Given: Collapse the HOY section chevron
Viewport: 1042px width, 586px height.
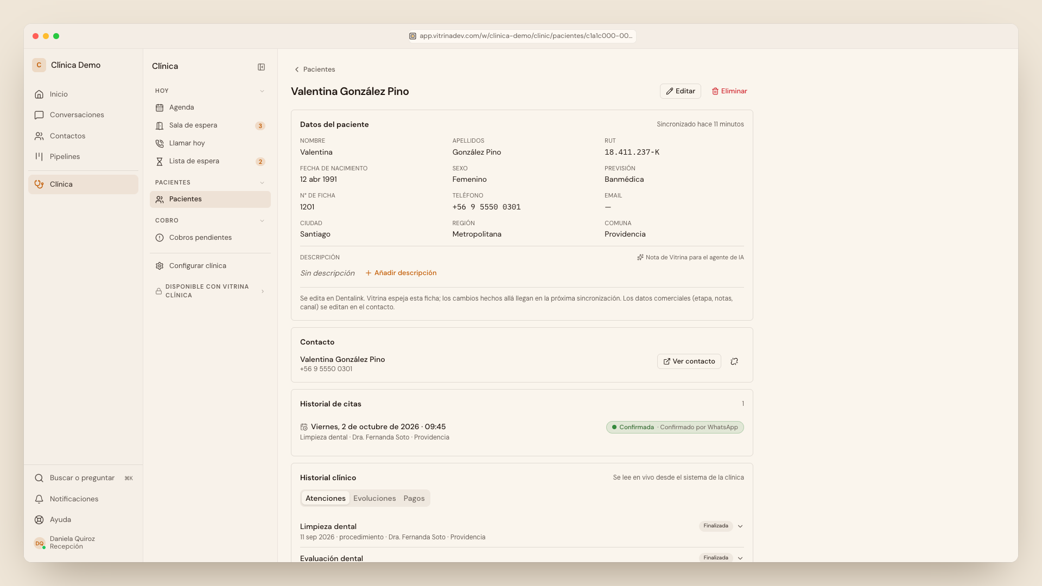Looking at the screenshot, I should coord(262,91).
